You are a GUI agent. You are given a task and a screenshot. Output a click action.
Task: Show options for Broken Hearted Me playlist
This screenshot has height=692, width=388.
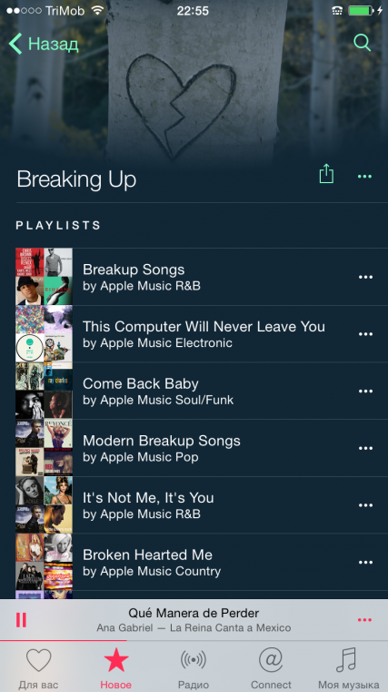[365, 563]
